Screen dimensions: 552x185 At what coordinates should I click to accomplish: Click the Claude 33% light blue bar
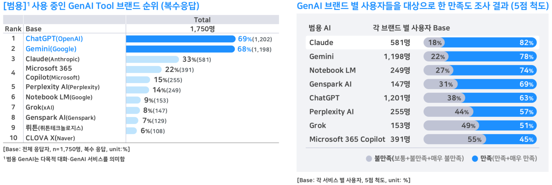coord(153,59)
